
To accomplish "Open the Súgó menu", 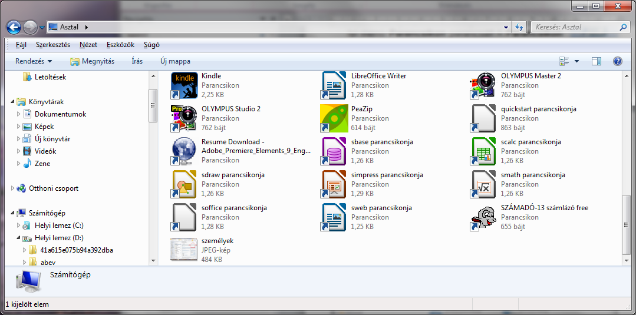I will pos(151,45).
